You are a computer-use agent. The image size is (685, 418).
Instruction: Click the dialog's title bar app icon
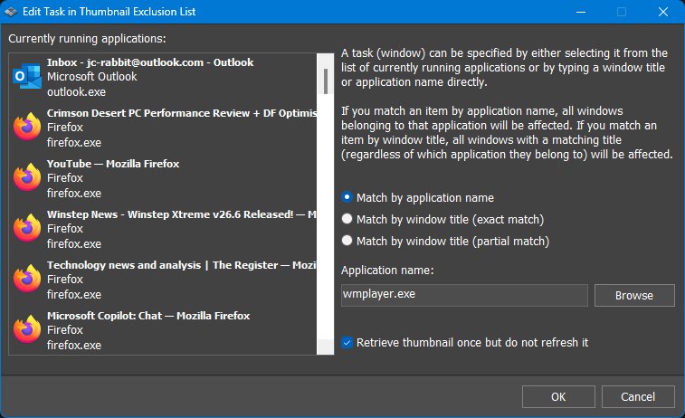(11, 12)
